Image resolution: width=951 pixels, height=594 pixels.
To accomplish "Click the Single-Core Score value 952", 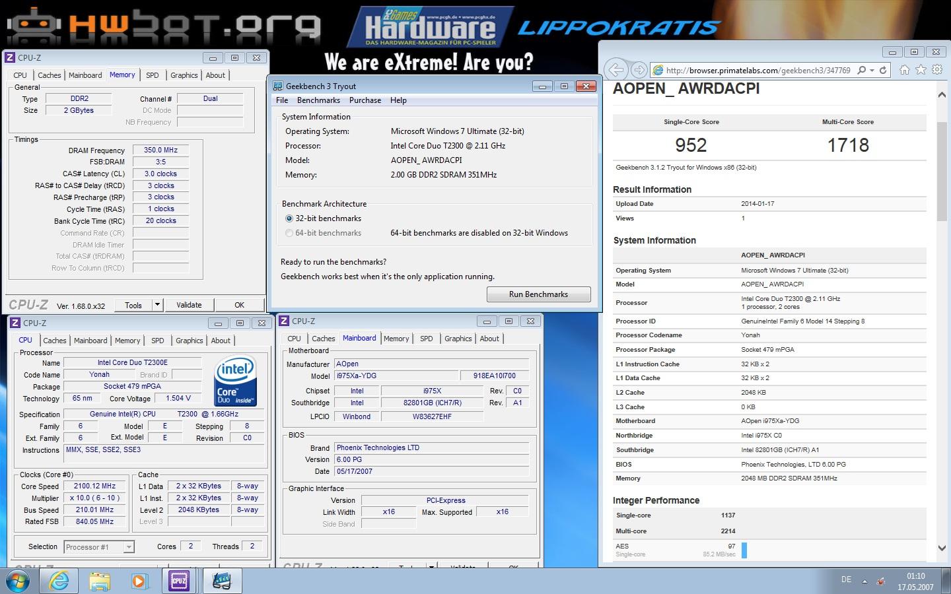I will 691,145.
